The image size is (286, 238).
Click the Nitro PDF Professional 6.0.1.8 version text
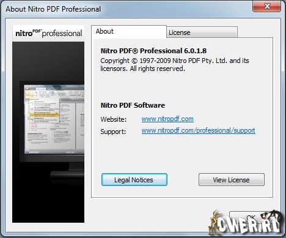click(x=153, y=51)
